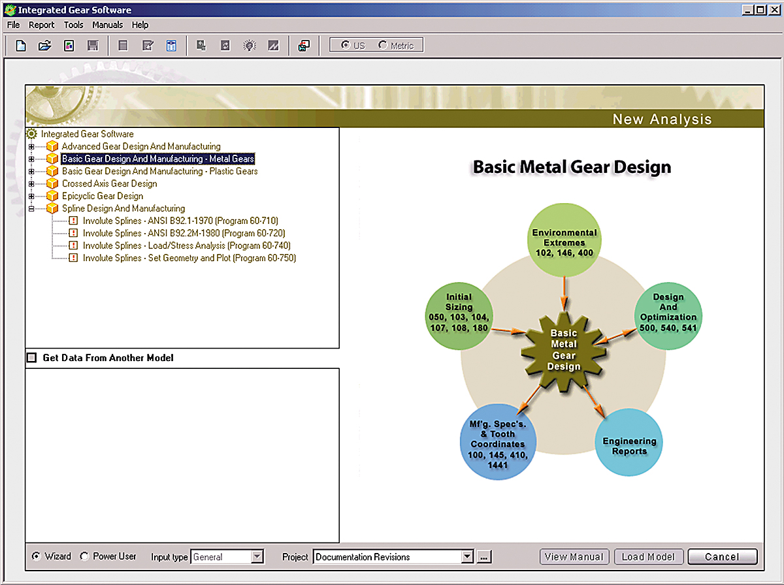This screenshot has width=784, height=585.
Task: Select the Metric units radio button
Action: tap(396, 46)
